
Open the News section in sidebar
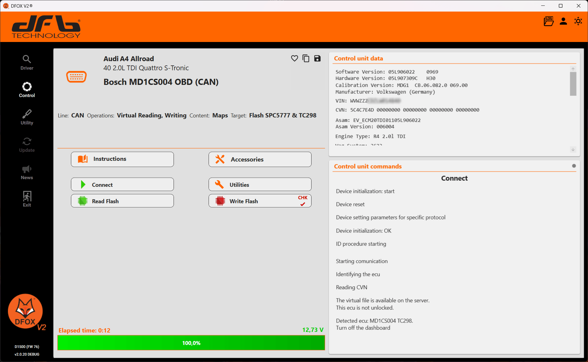pyautogui.click(x=27, y=172)
